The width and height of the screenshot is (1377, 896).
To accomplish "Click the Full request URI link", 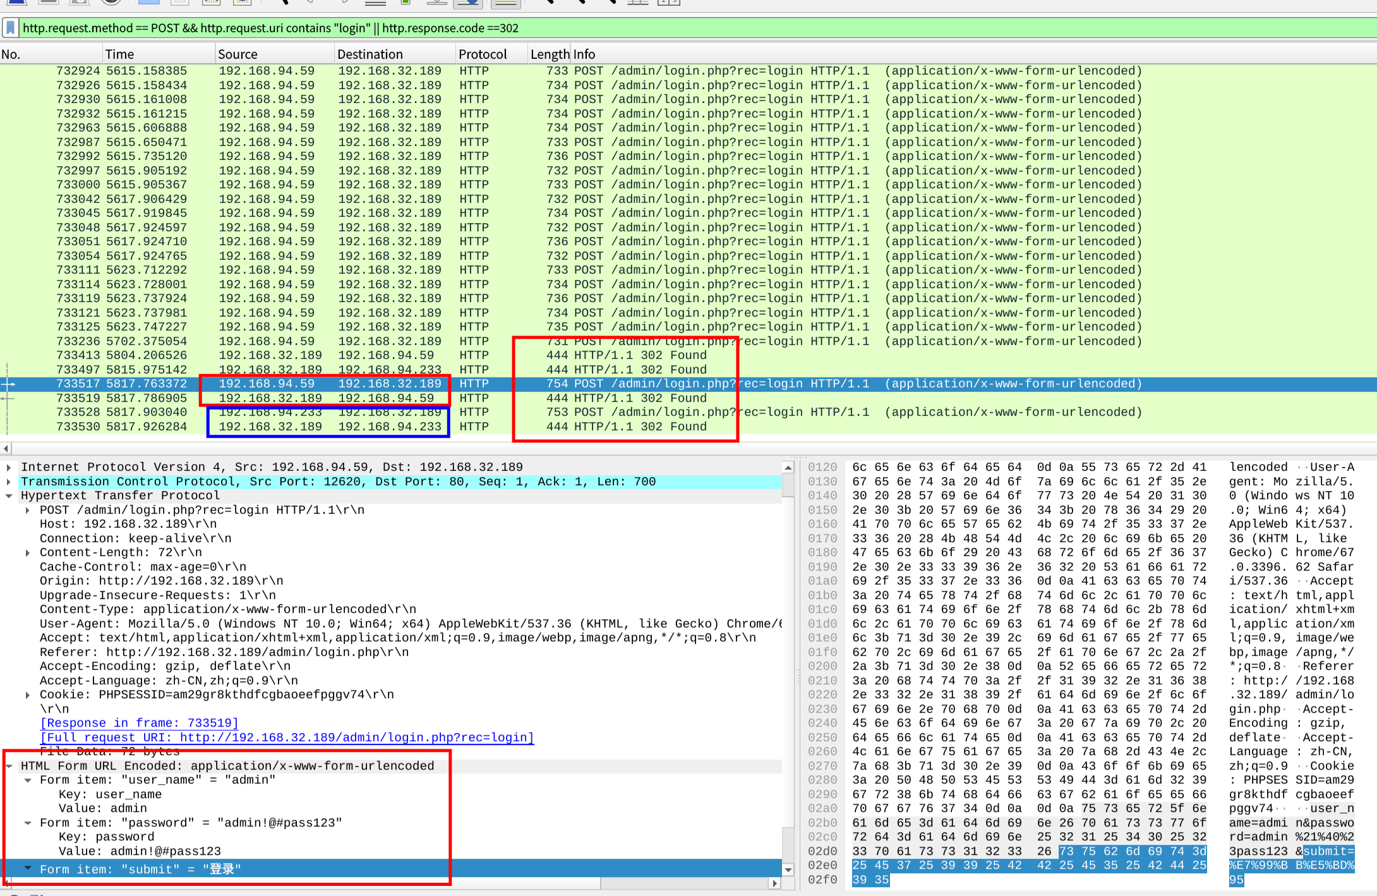I will (x=287, y=737).
